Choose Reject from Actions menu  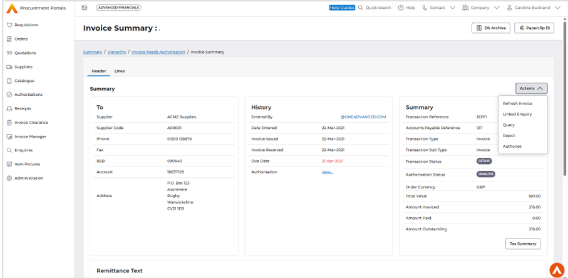pos(509,135)
